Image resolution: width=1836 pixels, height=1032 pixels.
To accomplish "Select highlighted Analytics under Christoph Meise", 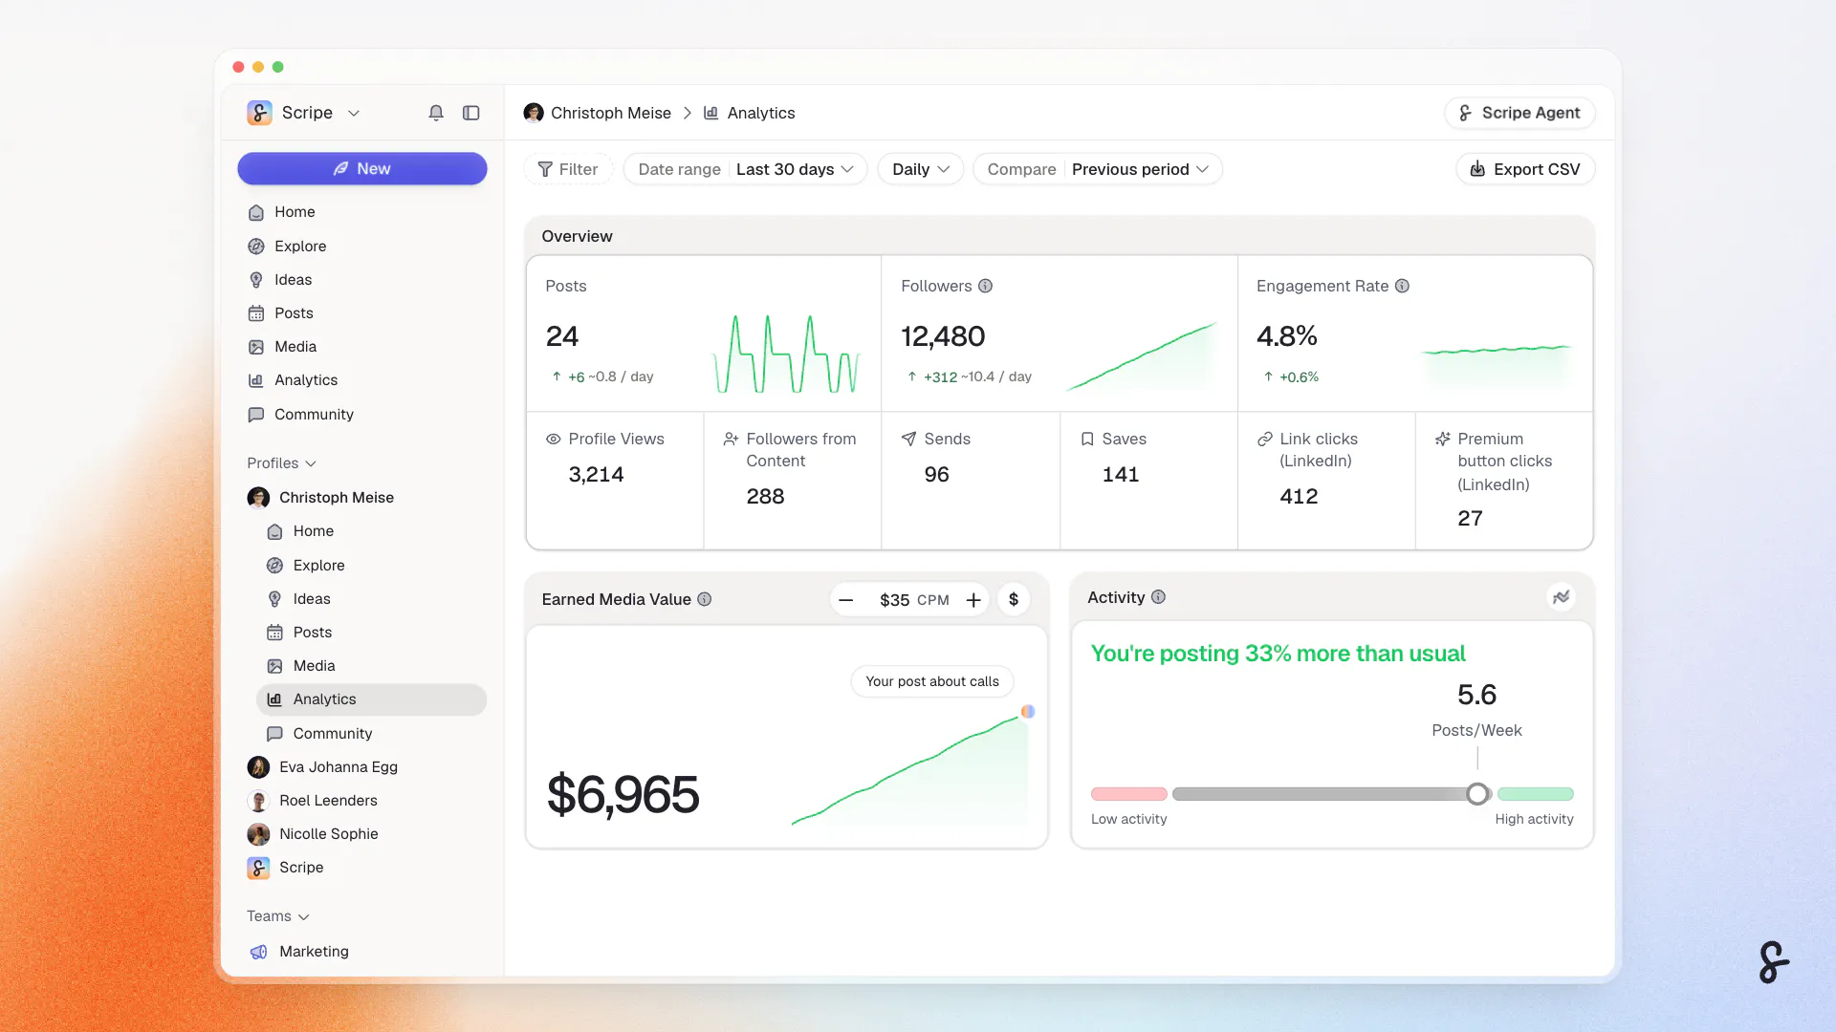I will pos(372,699).
